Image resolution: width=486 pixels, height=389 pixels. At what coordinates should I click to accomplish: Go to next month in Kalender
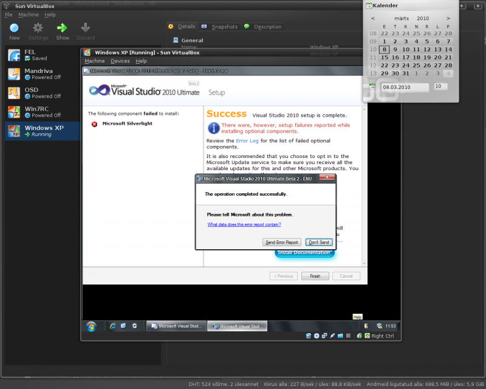point(448,18)
